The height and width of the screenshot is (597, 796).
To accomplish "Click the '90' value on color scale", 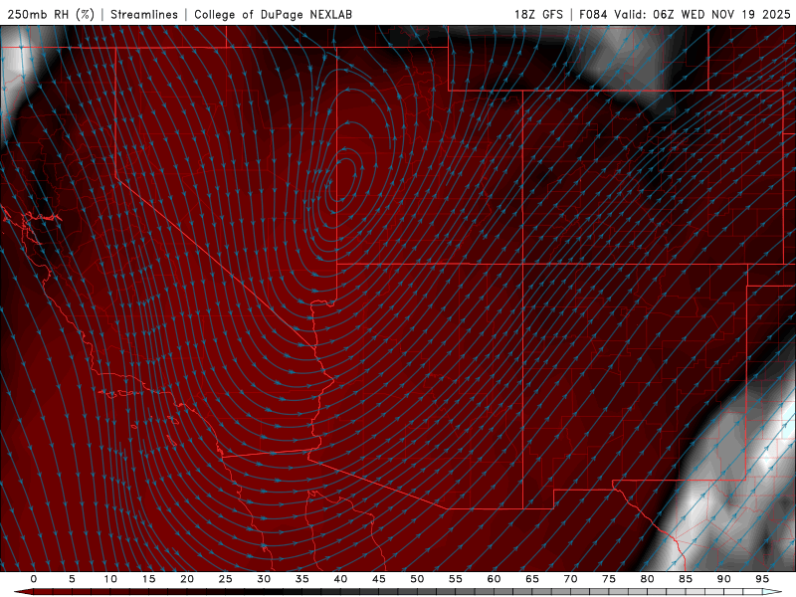I will point(723,579).
